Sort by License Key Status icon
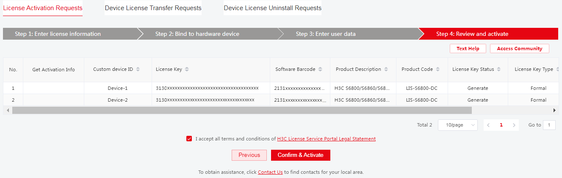Image resolution: width=562 pixels, height=178 pixels. tap(499, 69)
